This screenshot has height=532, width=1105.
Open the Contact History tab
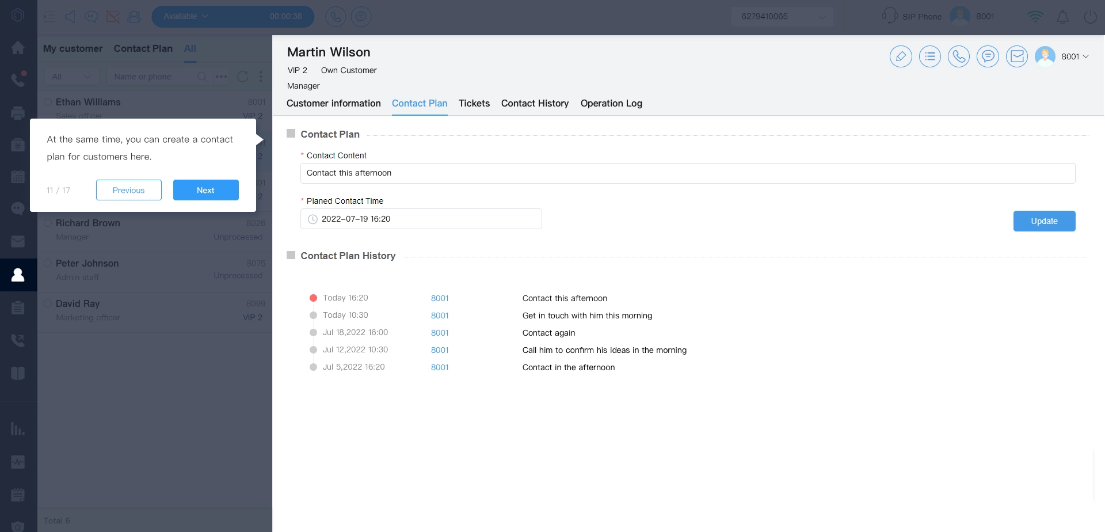pos(535,104)
